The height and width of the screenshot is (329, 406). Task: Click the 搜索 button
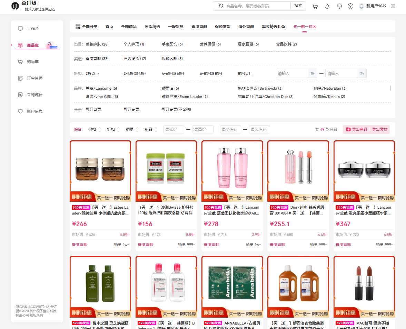pos(298,6)
